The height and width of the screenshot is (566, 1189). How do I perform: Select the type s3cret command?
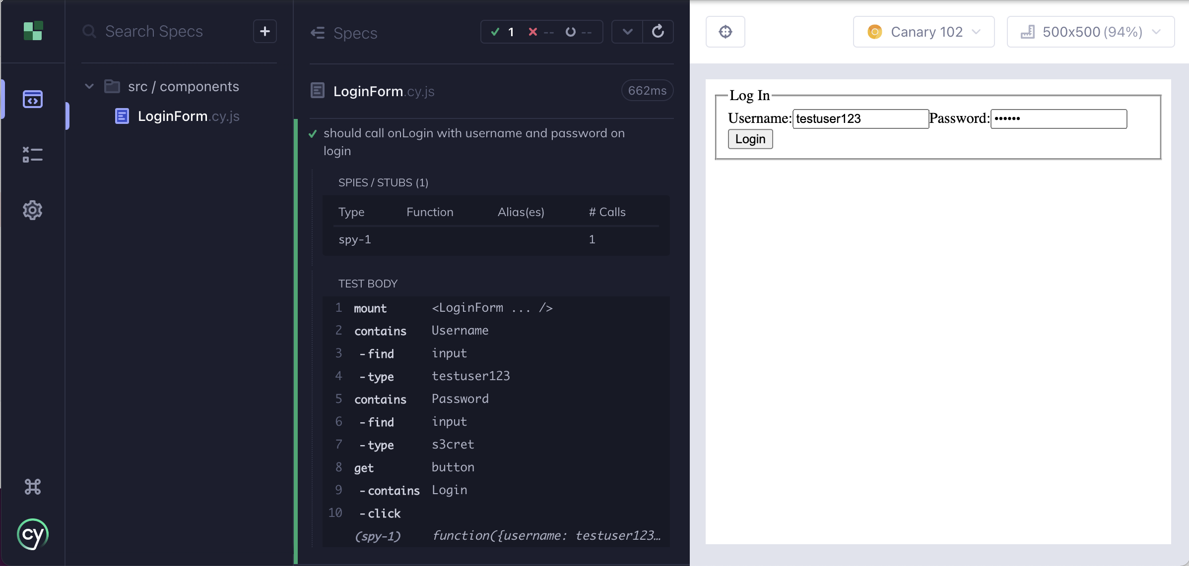tap(496, 445)
